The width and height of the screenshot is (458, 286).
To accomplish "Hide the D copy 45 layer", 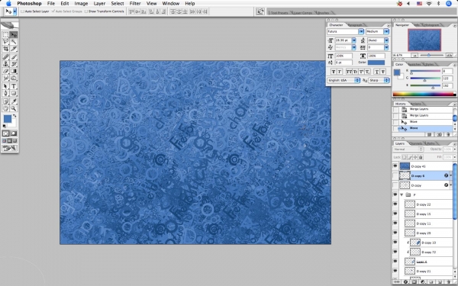I will pyautogui.click(x=395, y=166).
